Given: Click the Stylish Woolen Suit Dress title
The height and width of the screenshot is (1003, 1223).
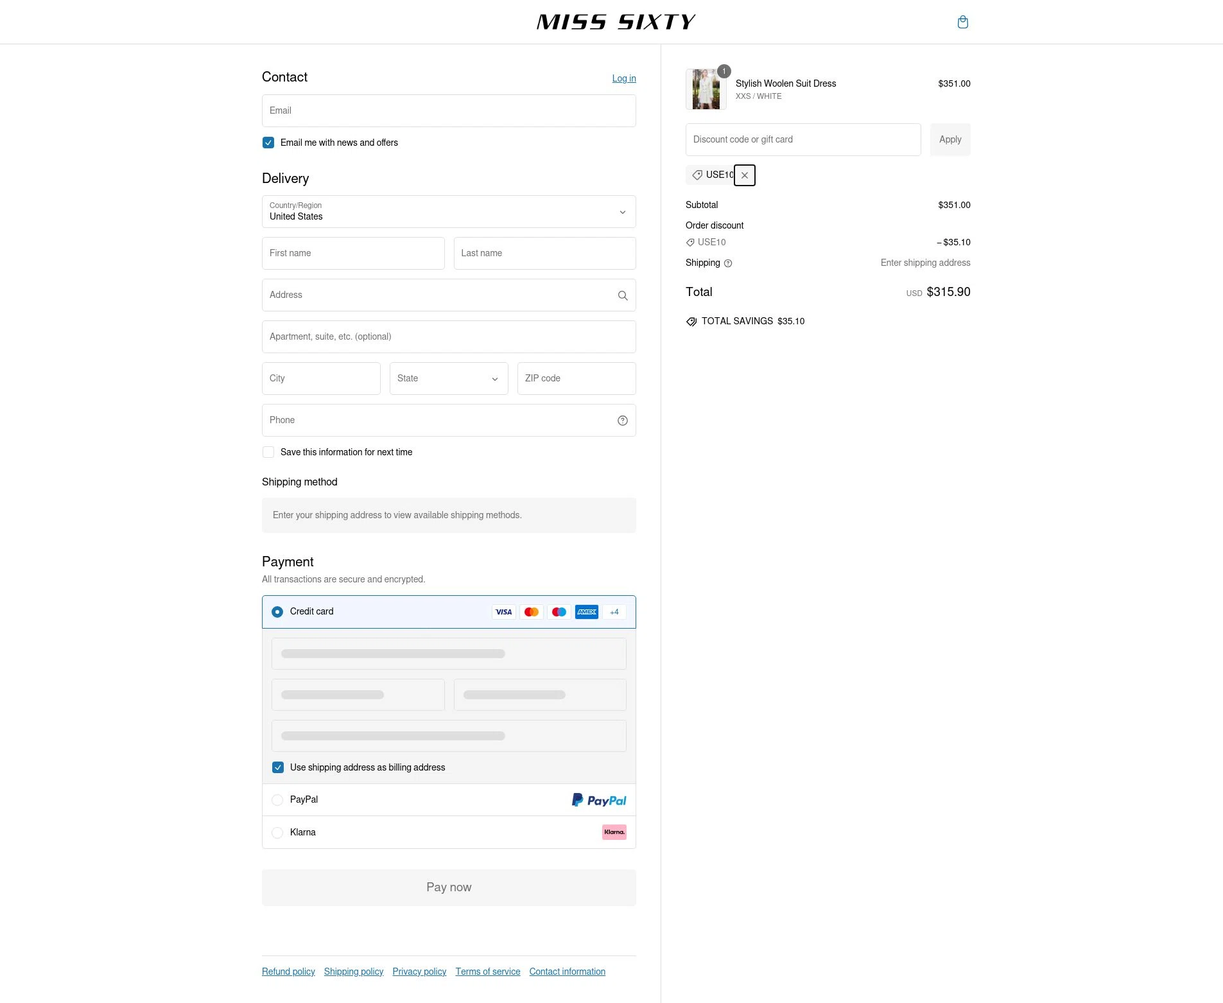Looking at the screenshot, I should tap(786, 83).
